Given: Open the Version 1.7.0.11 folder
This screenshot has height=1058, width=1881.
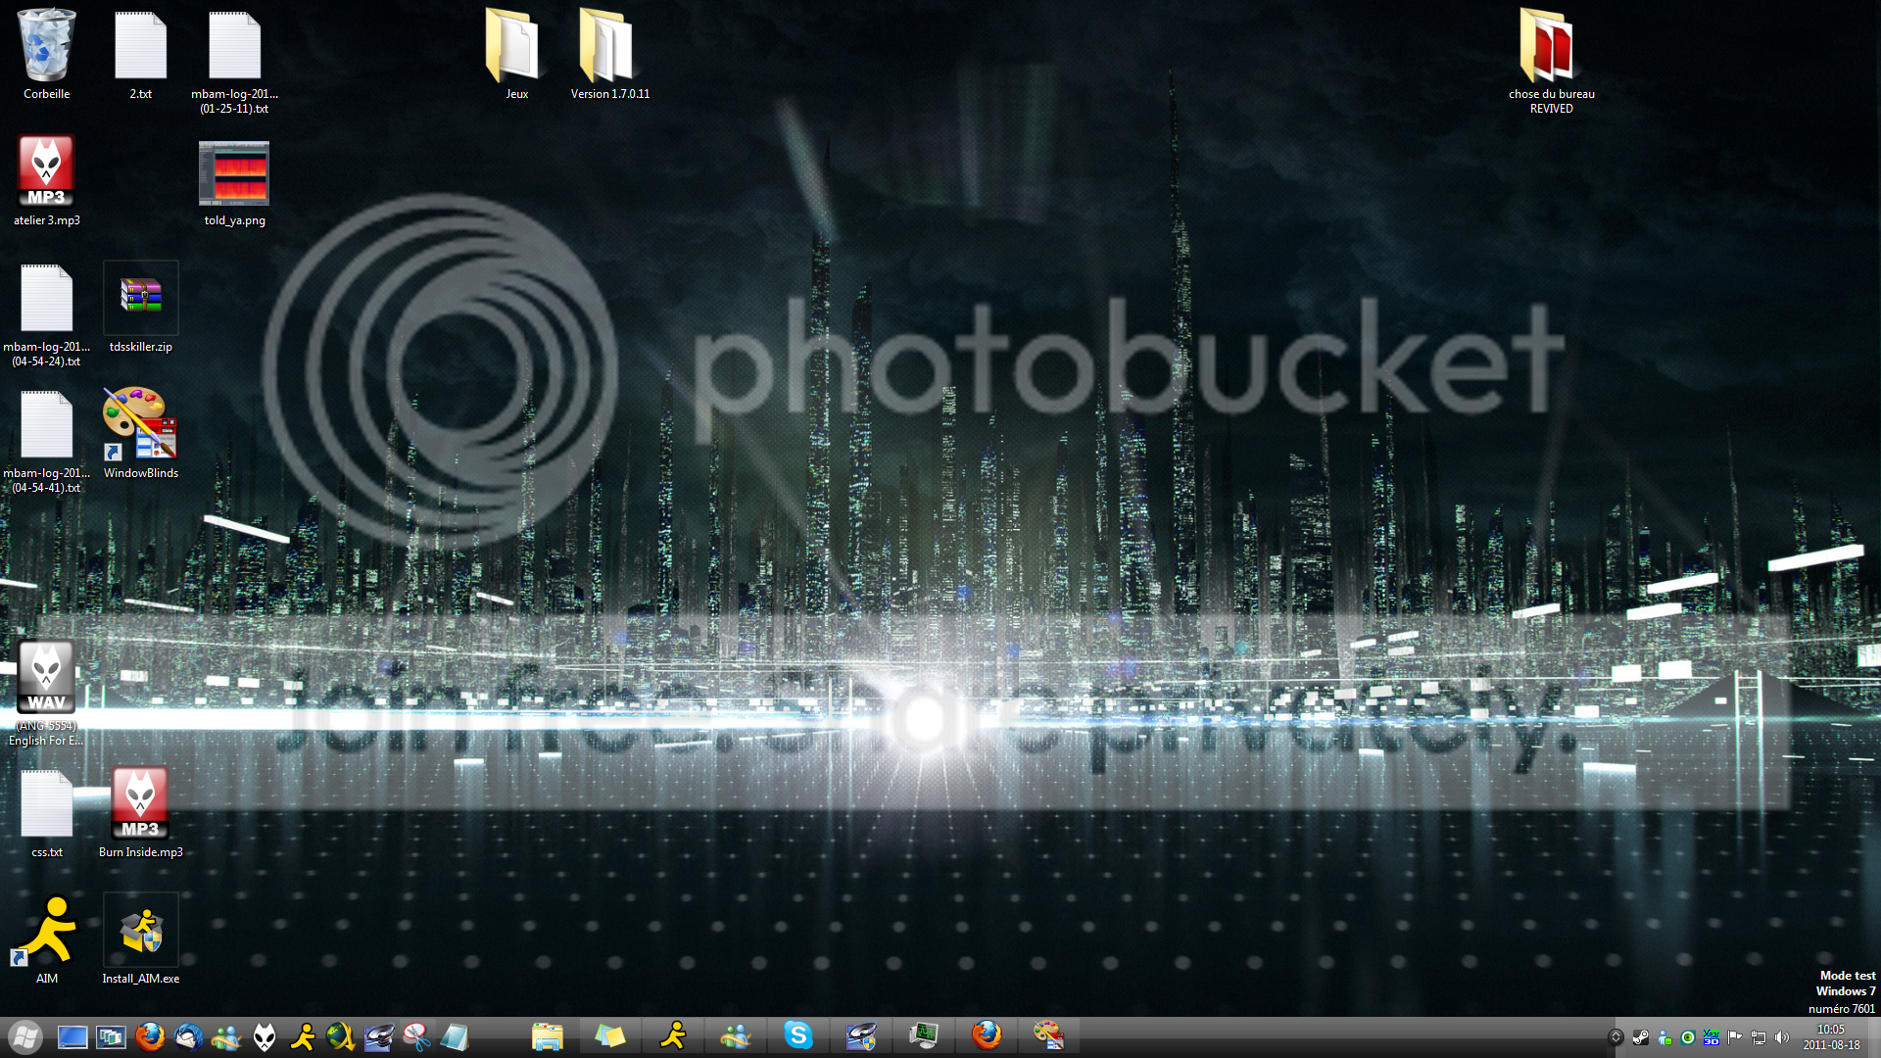Looking at the screenshot, I should click(x=609, y=56).
